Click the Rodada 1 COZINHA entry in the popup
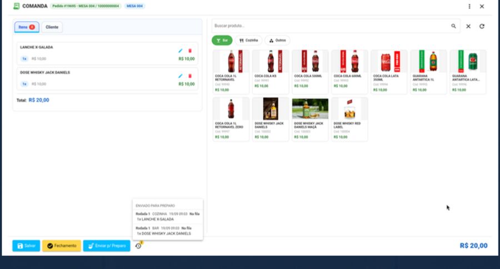 [x=167, y=216]
